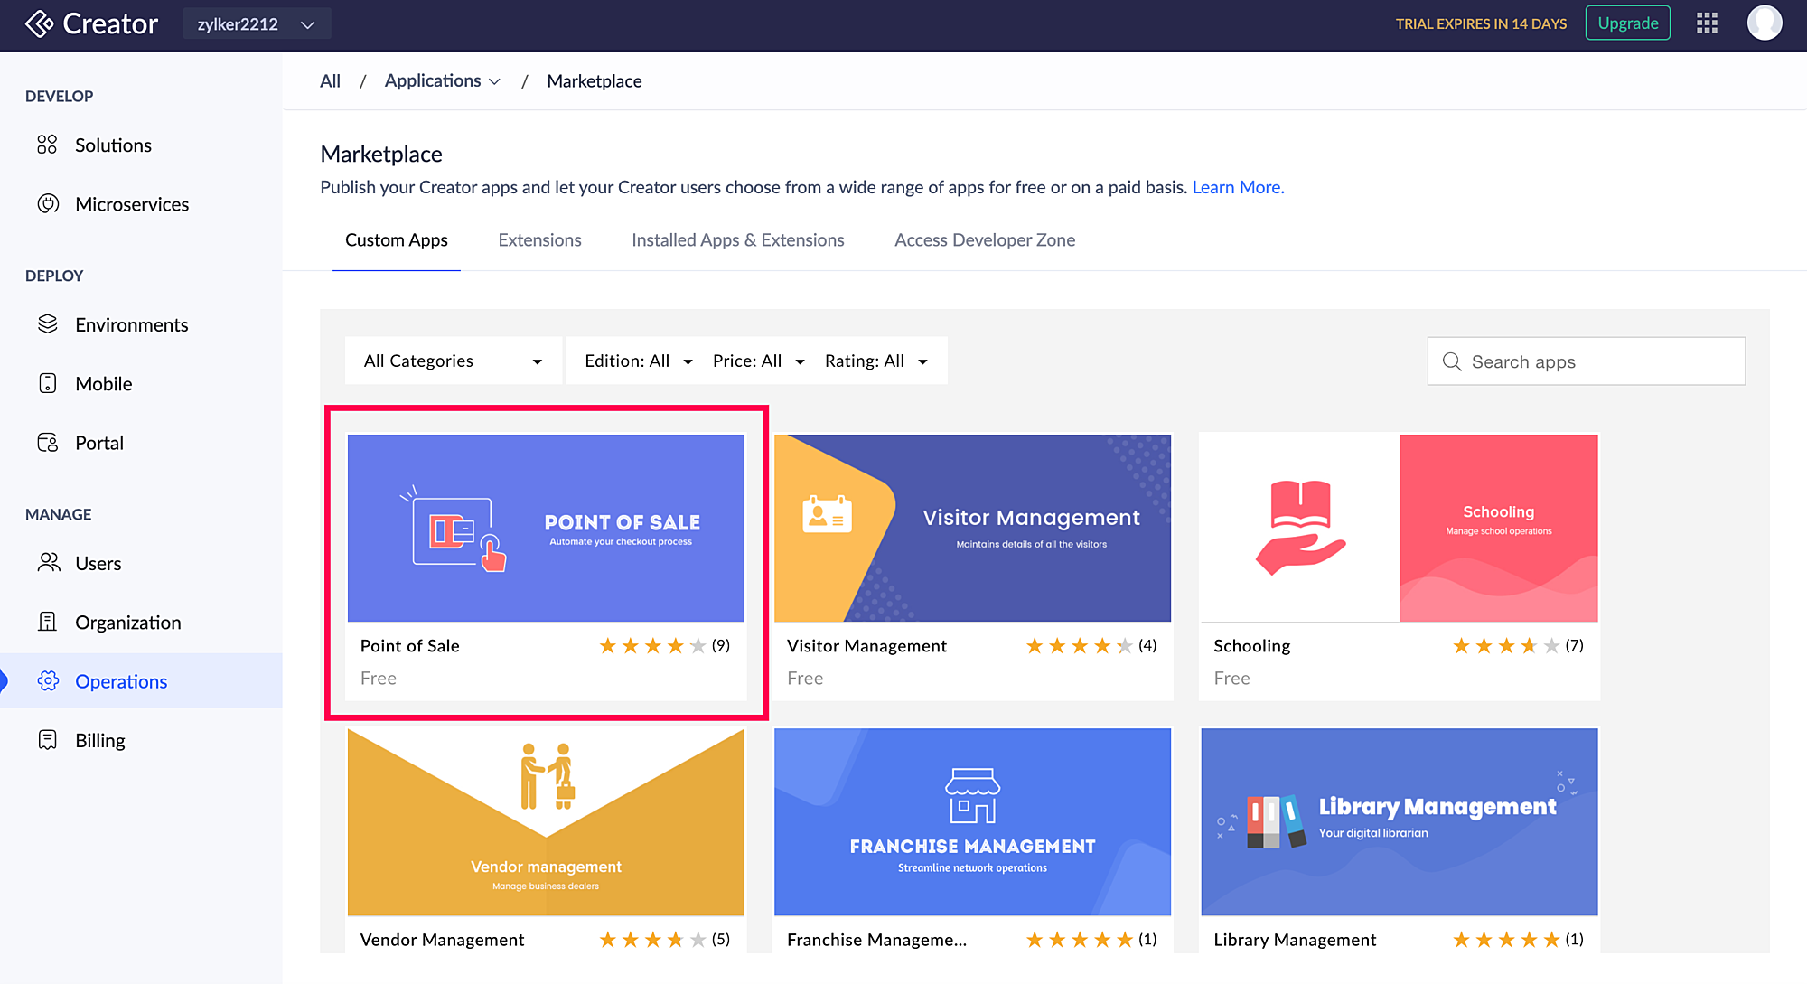Expand the All Categories dropdown
This screenshot has width=1807, height=984.
(x=453, y=361)
